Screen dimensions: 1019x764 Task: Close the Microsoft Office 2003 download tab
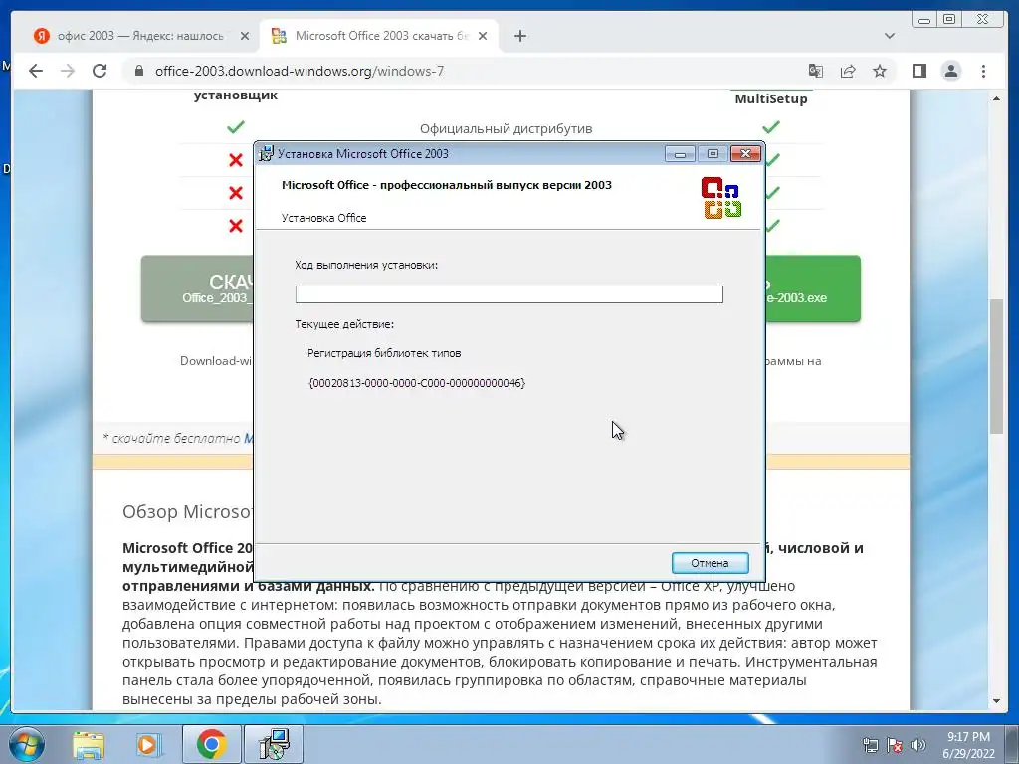[x=483, y=36]
